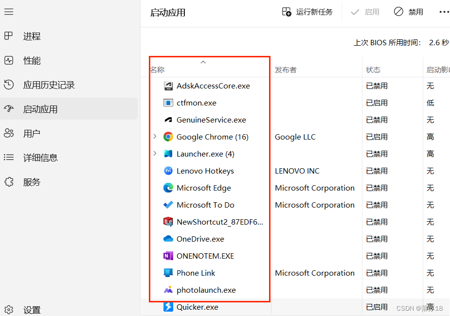Click the 启用 button
This screenshot has height=316, width=450.
pos(365,12)
